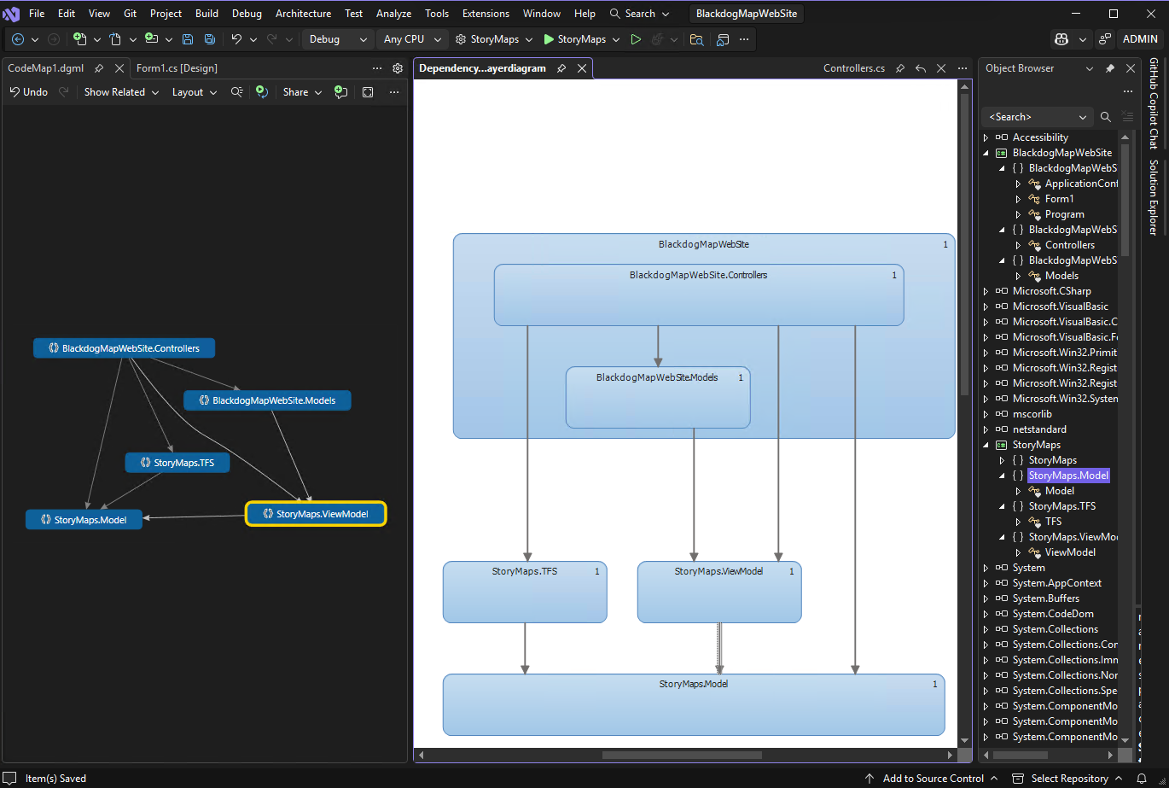Image resolution: width=1169 pixels, height=788 pixels.
Task: Click the Find in Files folder icon
Action: [697, 39]
